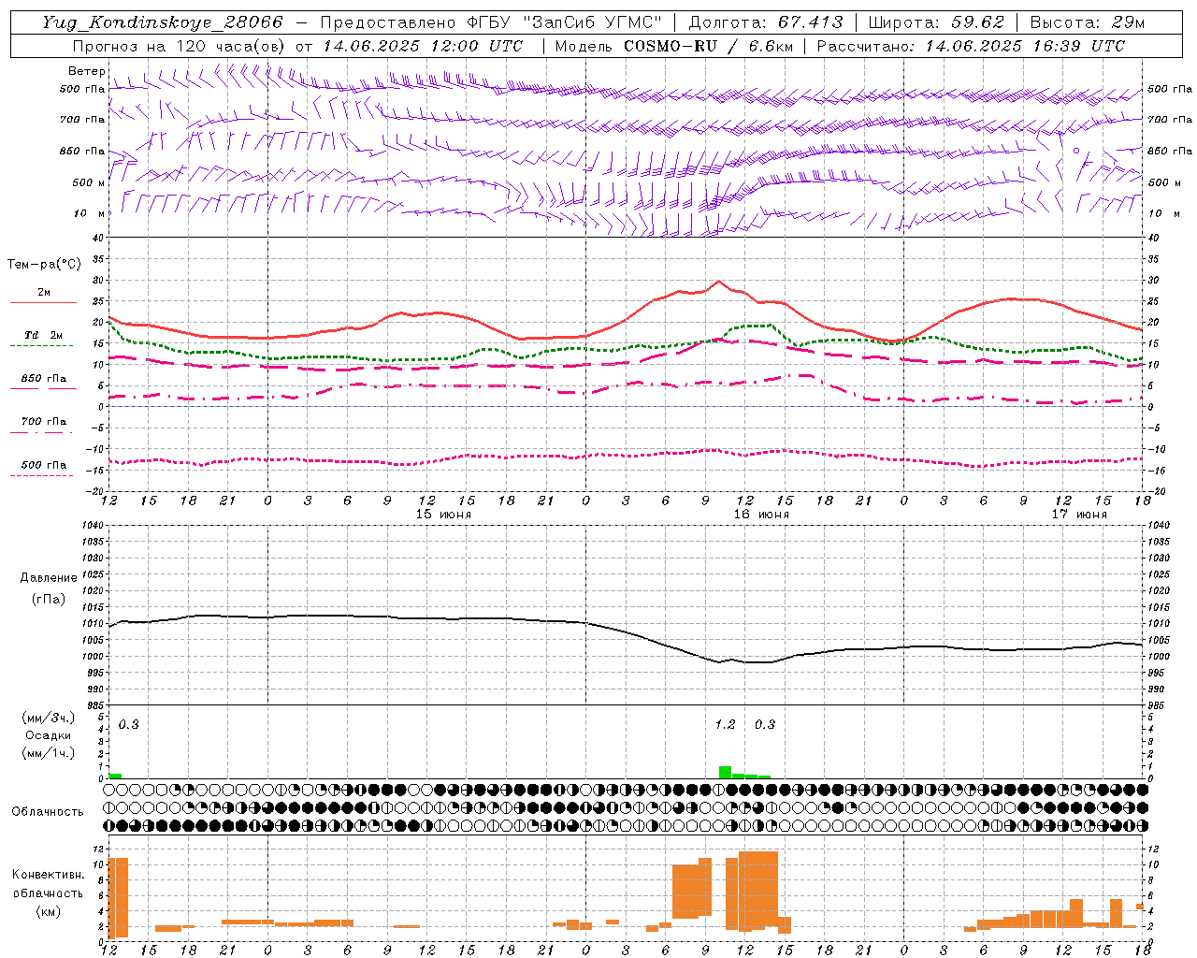Select the (мм/1ч.) precipitation unit label
Image resolution: width=1197 pixels, height=958 pixels.
[x=49, y=752]
